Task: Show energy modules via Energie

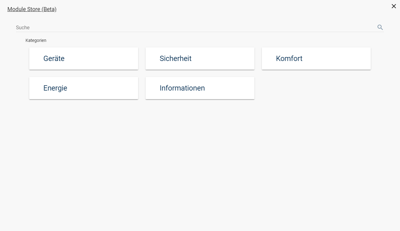Action: [x=83, y=88]
